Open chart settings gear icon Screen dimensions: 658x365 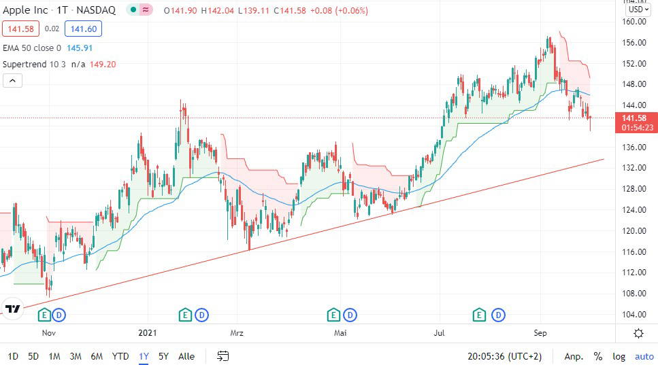638,334
